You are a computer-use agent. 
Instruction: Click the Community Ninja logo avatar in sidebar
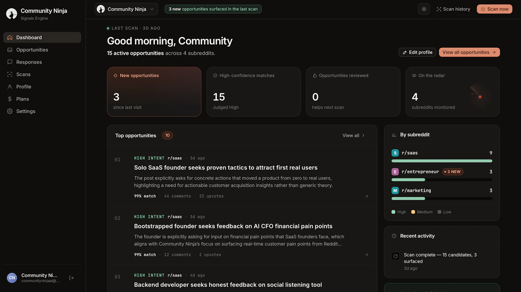pos(12,14)
